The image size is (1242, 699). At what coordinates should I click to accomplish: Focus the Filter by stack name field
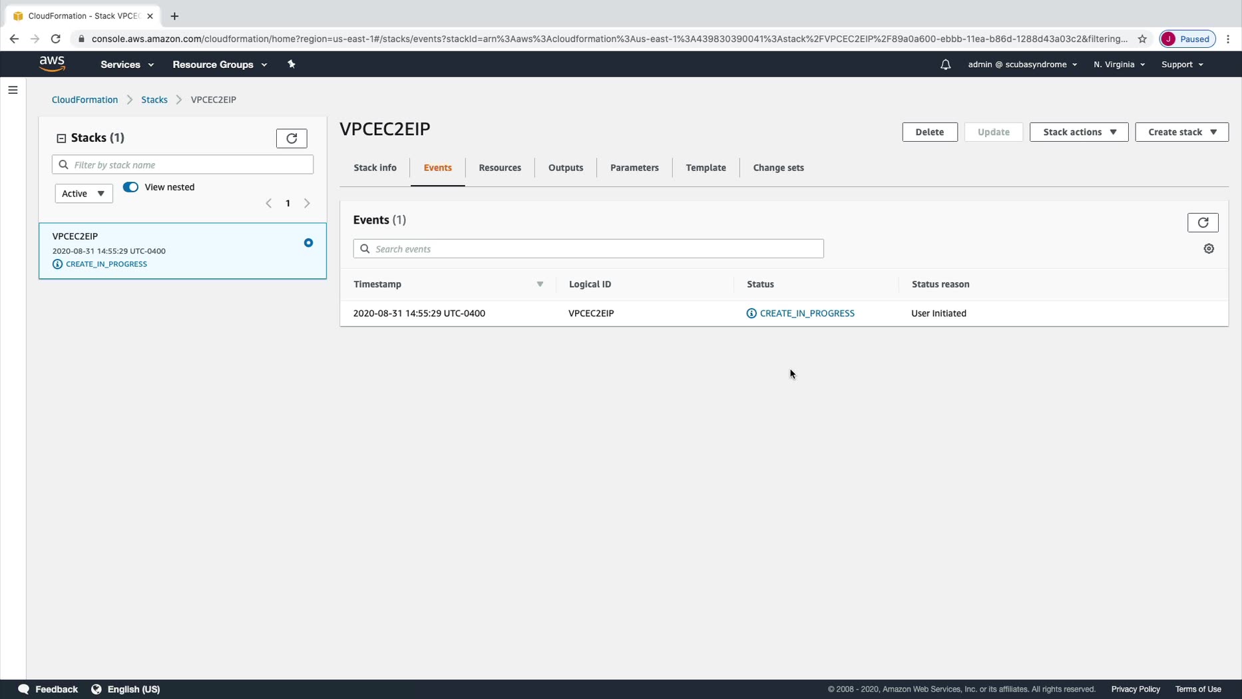[182, 164]
